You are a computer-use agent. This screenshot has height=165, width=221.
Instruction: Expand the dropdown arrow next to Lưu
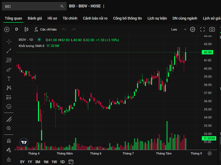pos(185,29)
